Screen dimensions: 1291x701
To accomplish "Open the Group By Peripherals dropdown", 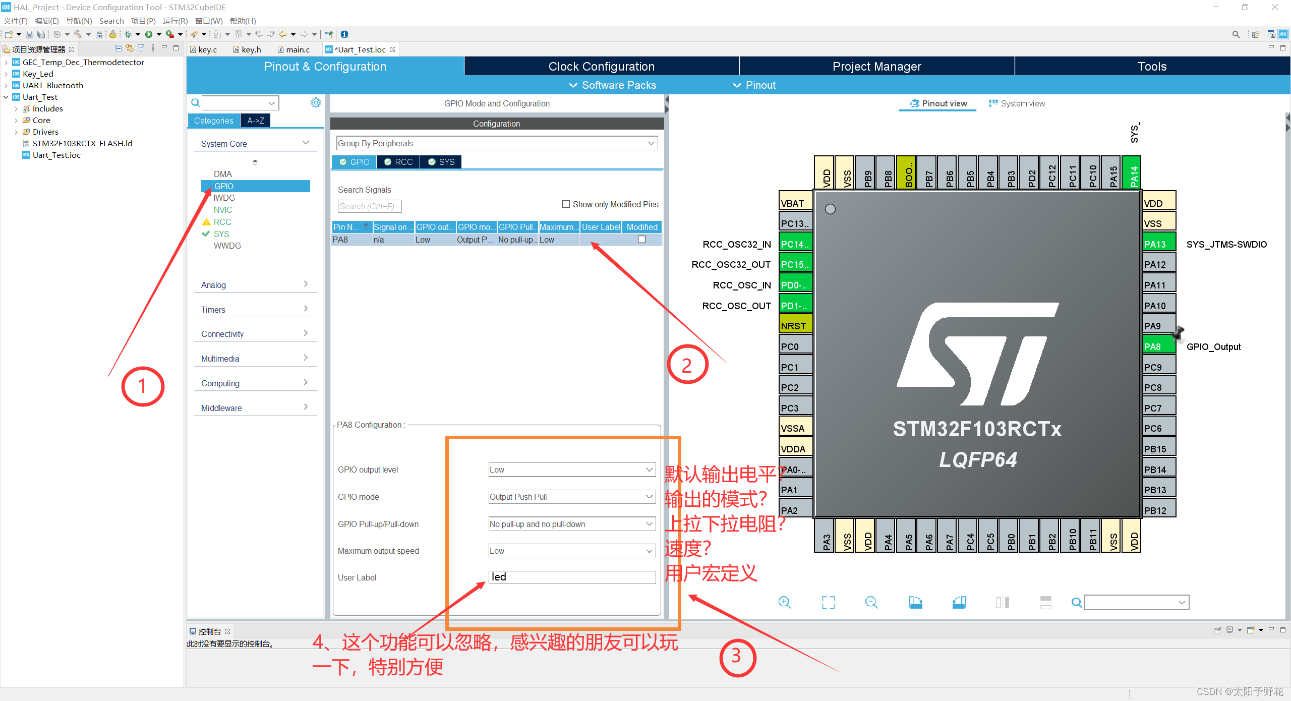I will coord(496,143).
